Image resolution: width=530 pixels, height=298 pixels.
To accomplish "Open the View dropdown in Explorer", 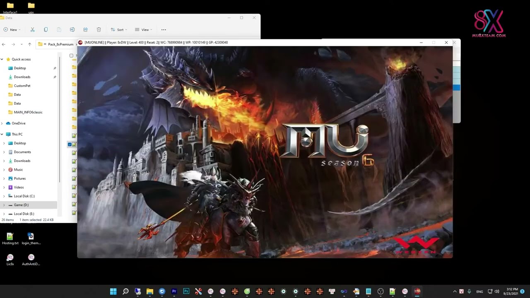I will coord(144,30).
